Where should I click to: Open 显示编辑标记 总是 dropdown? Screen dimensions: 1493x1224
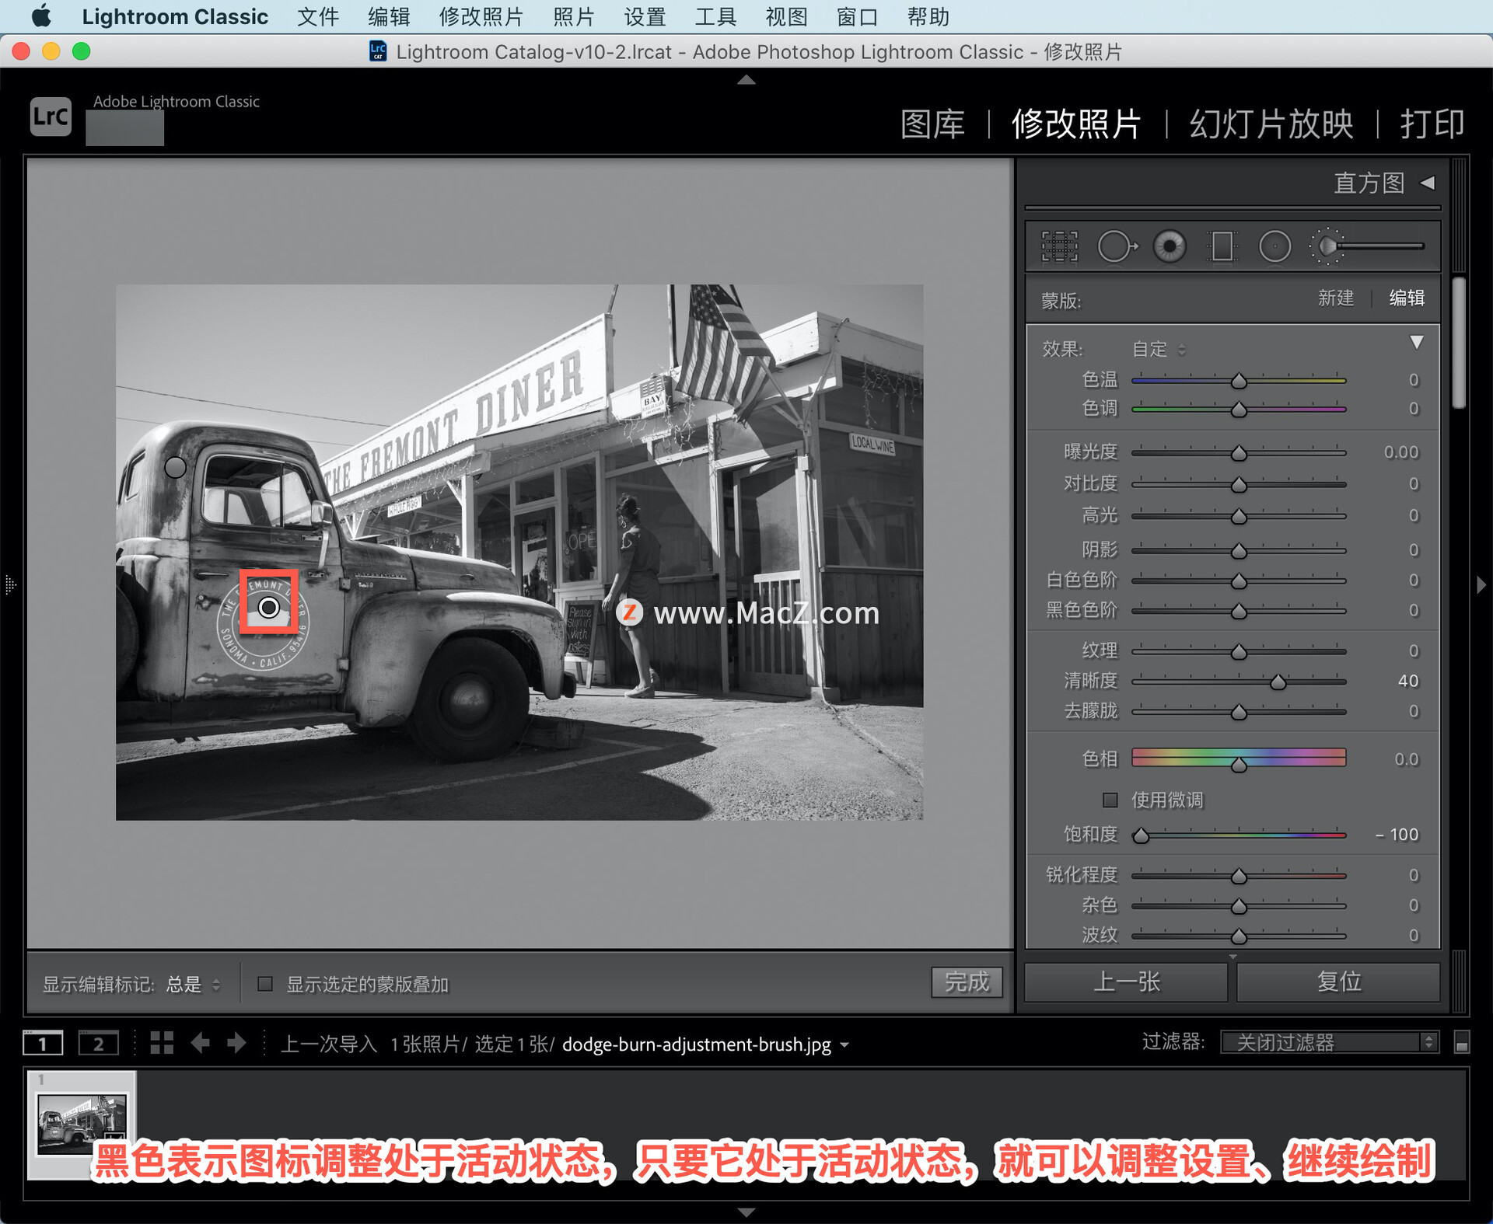[194, 985]
